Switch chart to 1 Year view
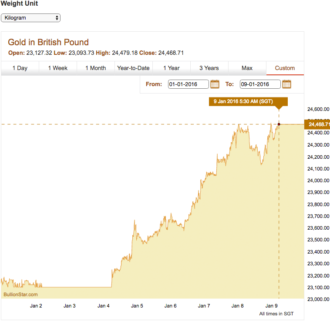The image size is (330, 321). [172, 68]
